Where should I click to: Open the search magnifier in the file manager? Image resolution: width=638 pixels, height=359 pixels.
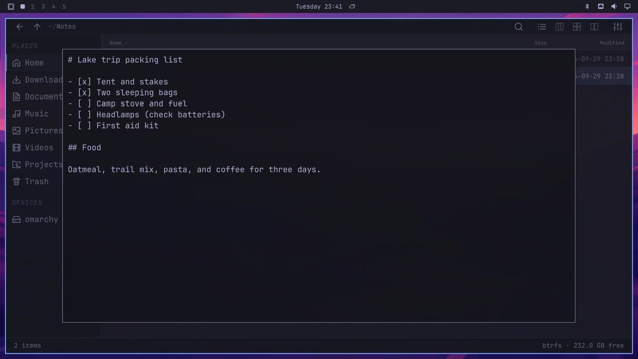[518, 27]
